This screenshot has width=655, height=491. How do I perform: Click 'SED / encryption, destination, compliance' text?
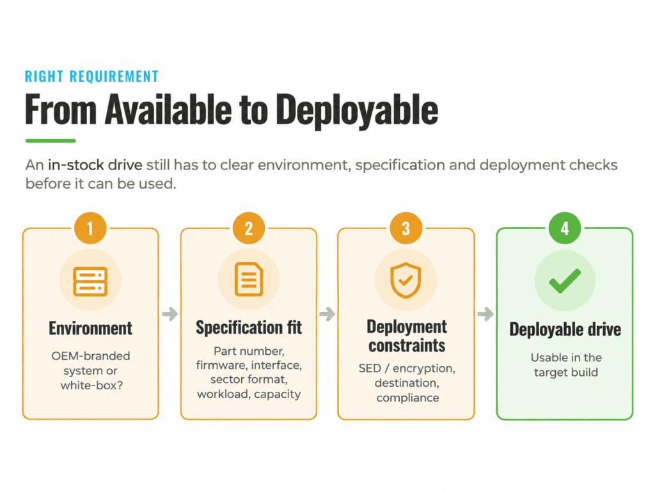407,383
